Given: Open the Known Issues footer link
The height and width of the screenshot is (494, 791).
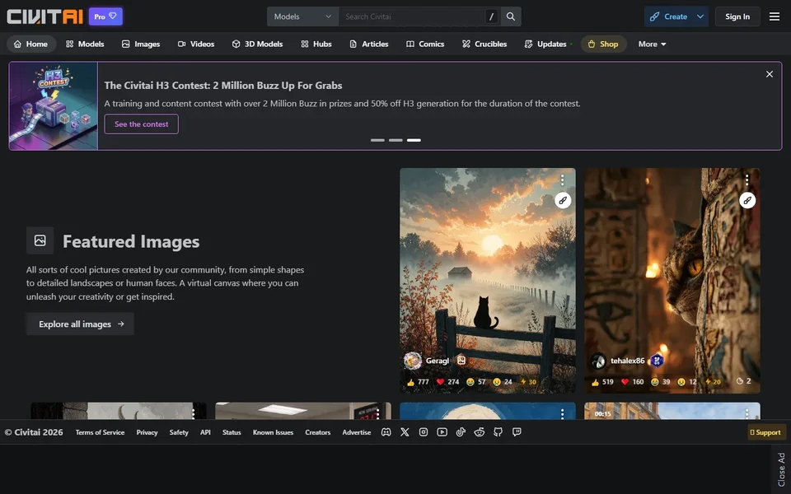Looking at the screenshot, I should 273,432.
